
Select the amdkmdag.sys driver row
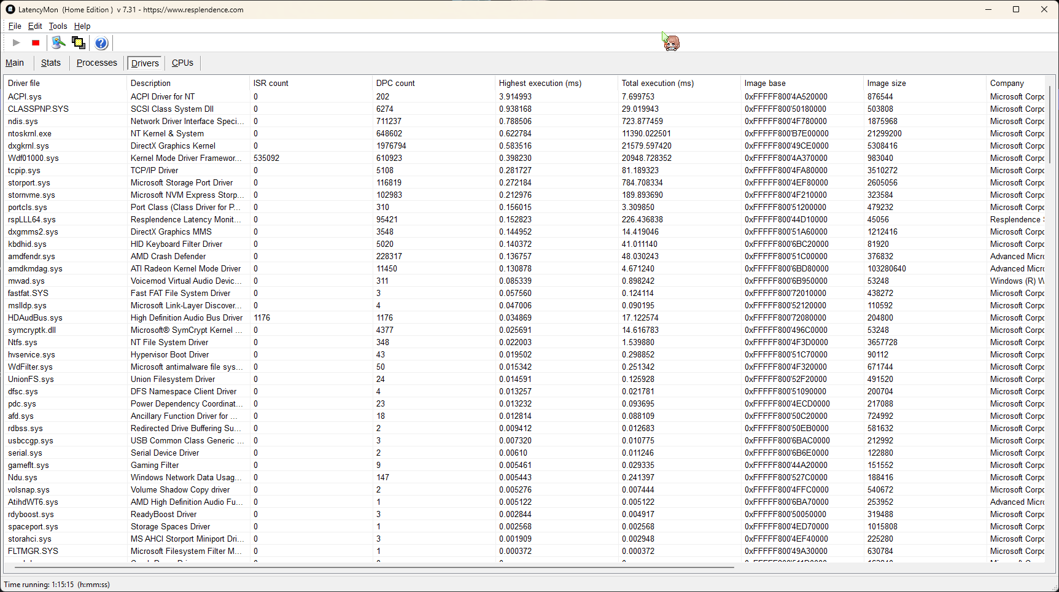[525, 268]
